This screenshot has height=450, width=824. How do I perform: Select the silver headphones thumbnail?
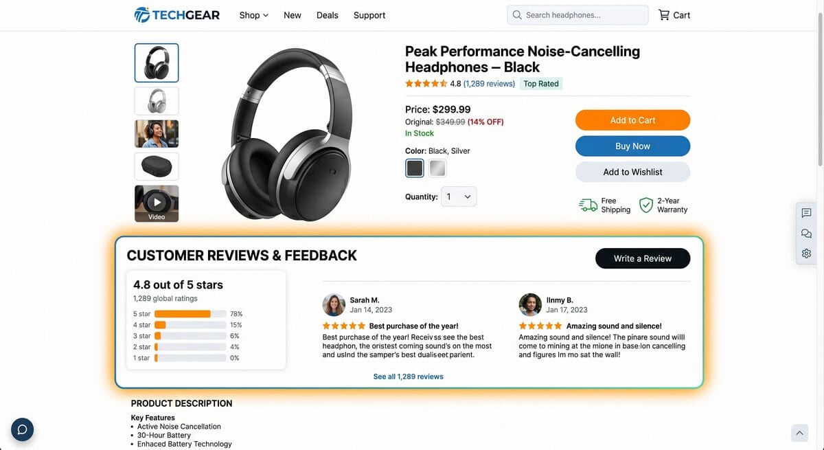tap(157, 101)
